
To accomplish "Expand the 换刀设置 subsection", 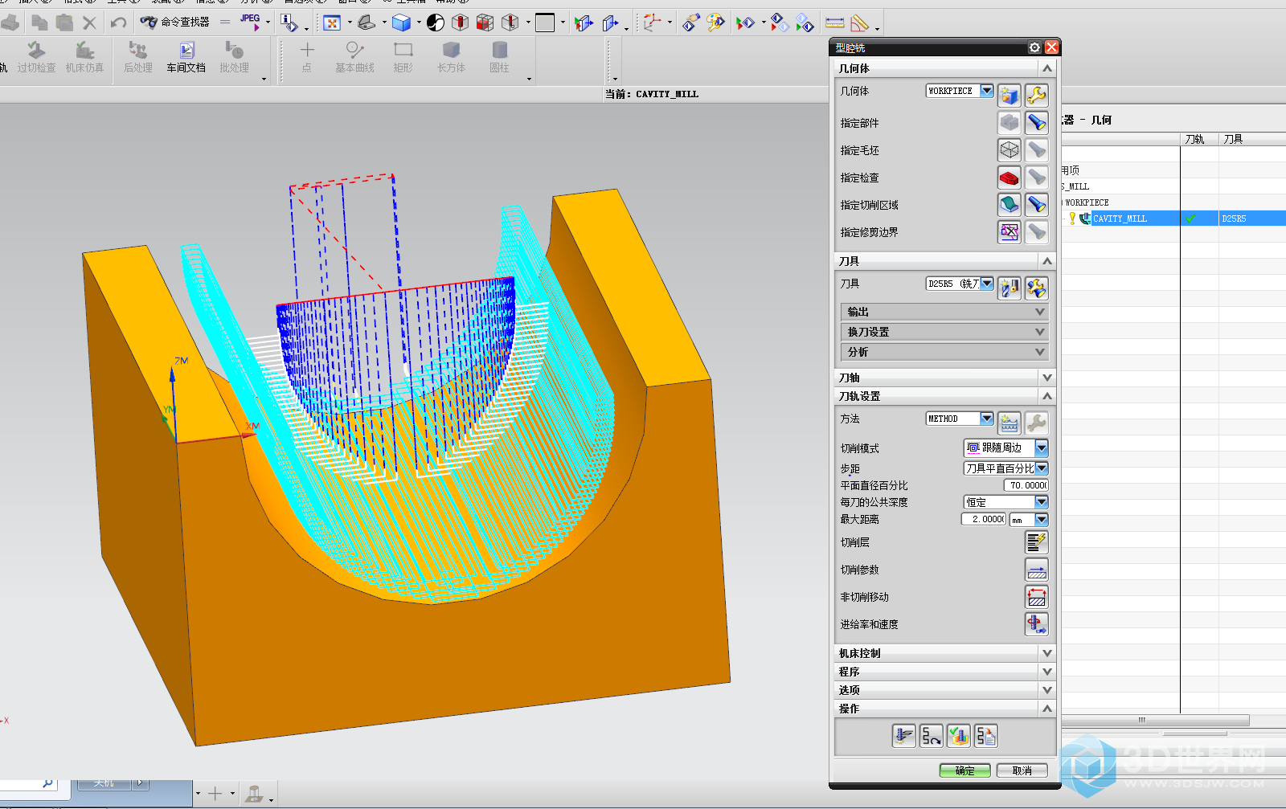I will (x=944, y=332).
